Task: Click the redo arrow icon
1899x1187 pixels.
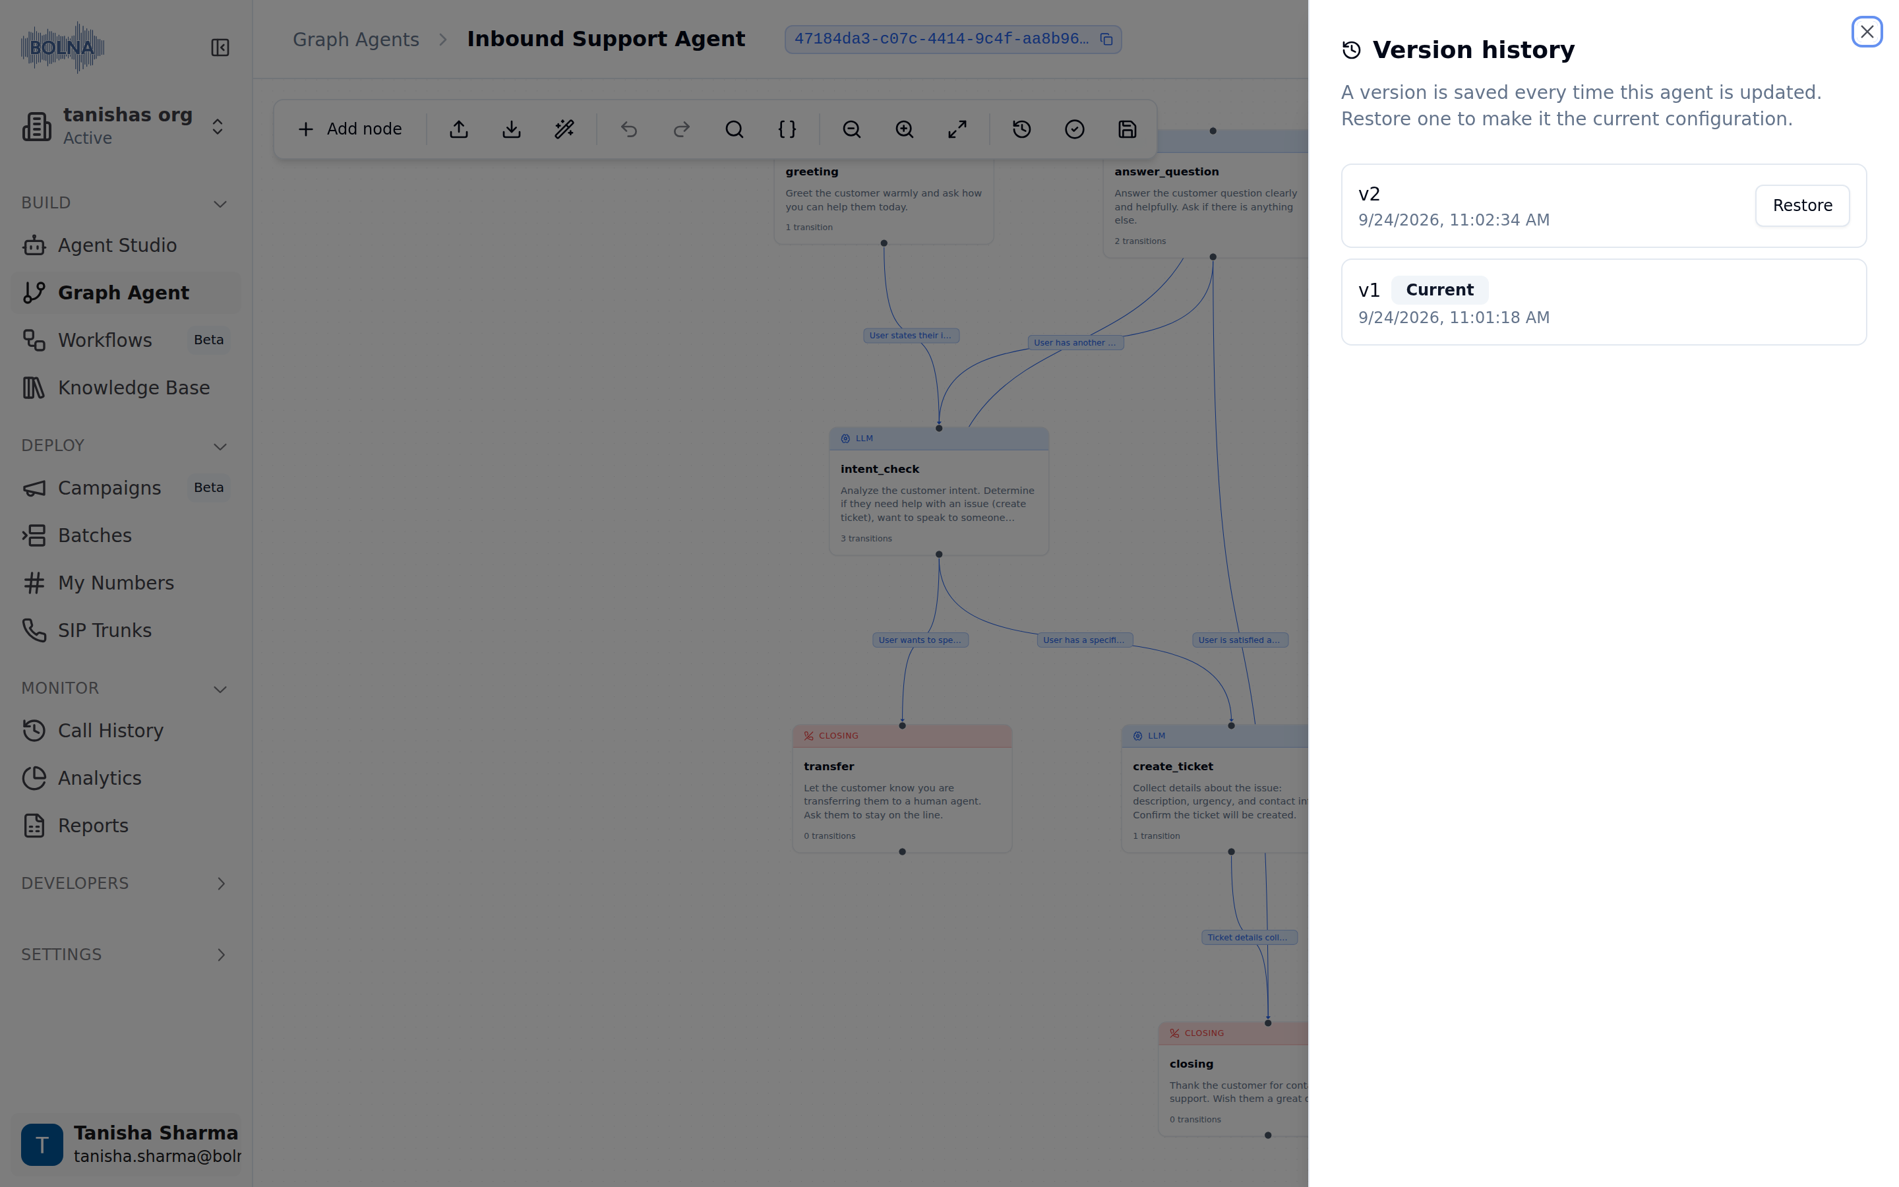Action: [682, 129]
